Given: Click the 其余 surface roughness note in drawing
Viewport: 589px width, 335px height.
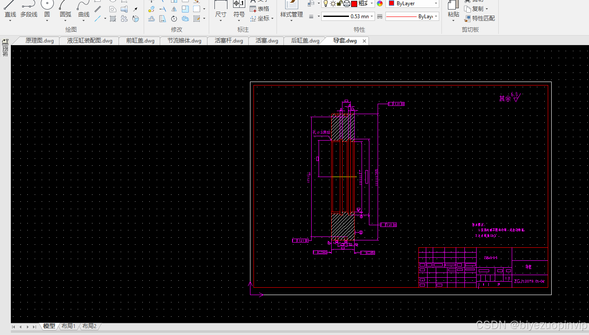Looking at the screenshot, I should (x=509, y=98).
